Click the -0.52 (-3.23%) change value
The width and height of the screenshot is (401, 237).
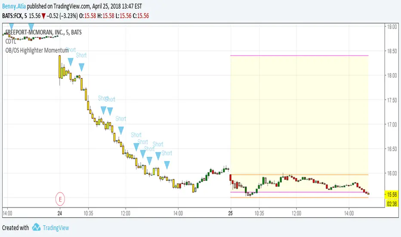[62, 16]
